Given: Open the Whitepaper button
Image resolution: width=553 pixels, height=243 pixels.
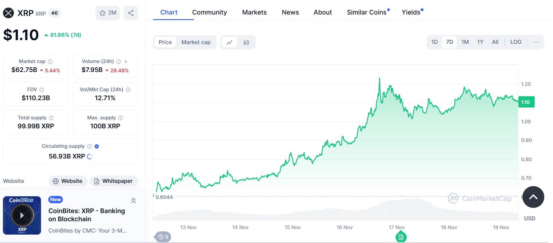Looking at the screenshot, I should [x=114, y=181].
